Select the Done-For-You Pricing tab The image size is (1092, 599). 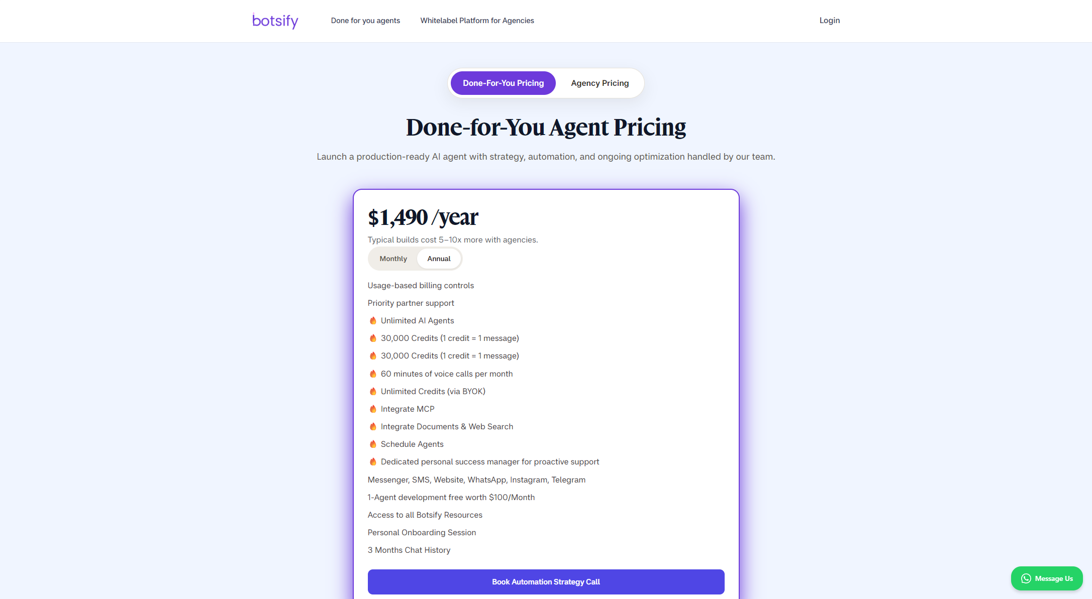[503, 83]
